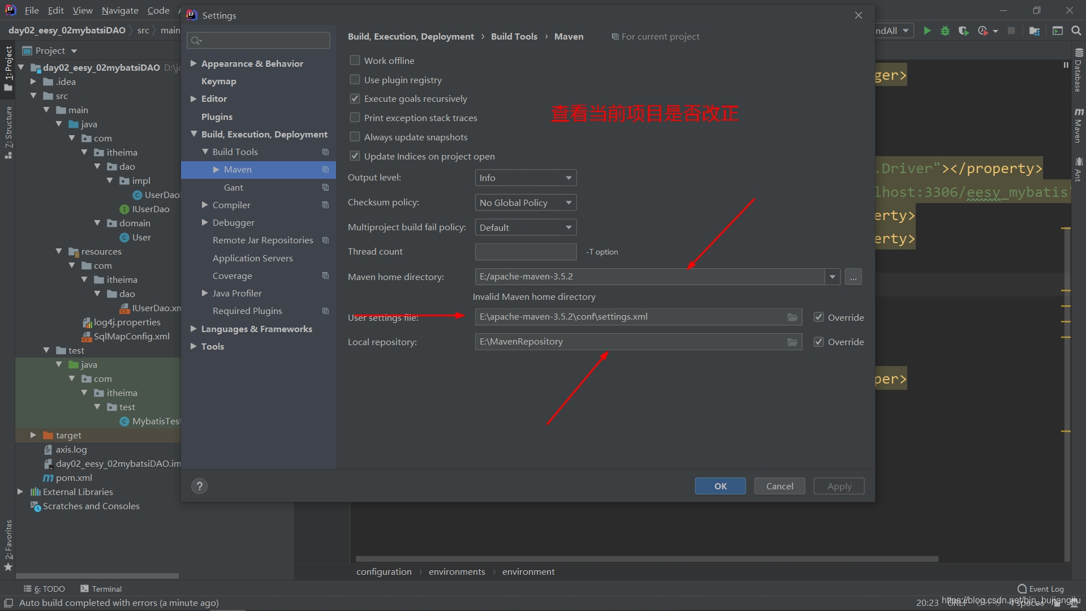Click the browse icon for Maven home directory
The image size is (1086, 611).
coord(852,277)
